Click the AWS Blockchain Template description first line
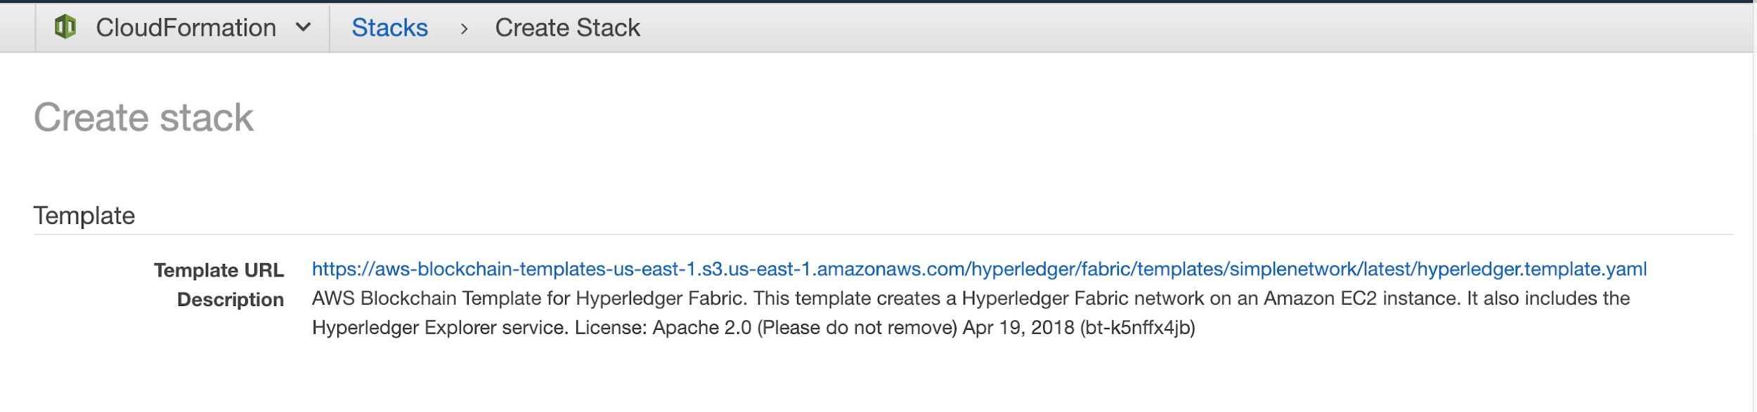Image resolution: width=1757 pixels, height=412 pixels. coord(970,298)
